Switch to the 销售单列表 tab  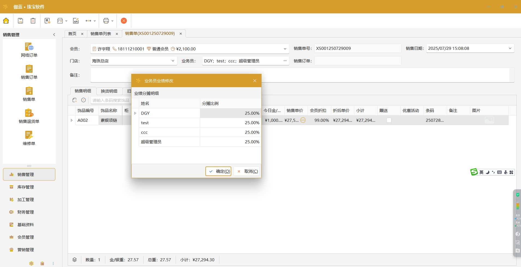tap(101, 34)
